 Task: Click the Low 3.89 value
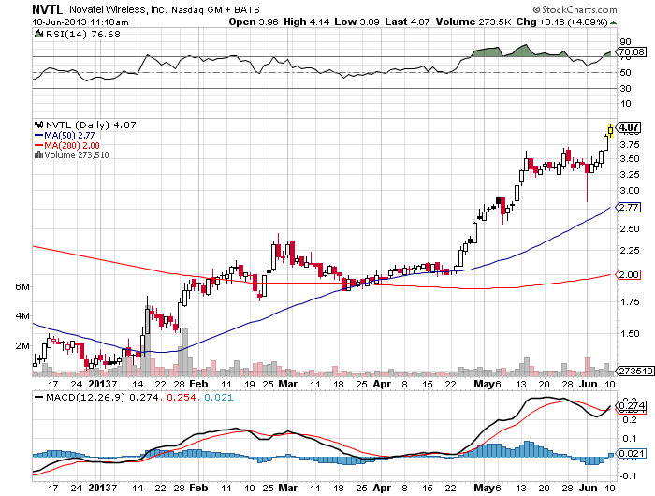click(357, 22)
